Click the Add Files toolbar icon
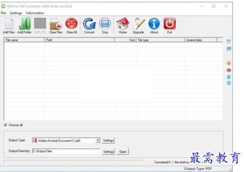The image size is (244, 172). point(9,24)
